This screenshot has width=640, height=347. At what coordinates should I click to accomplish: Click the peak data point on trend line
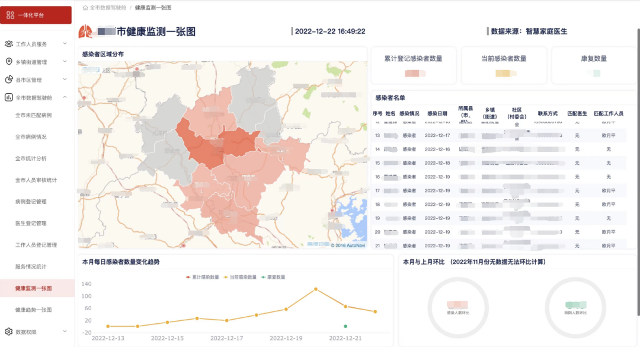(x=316, y=289)
